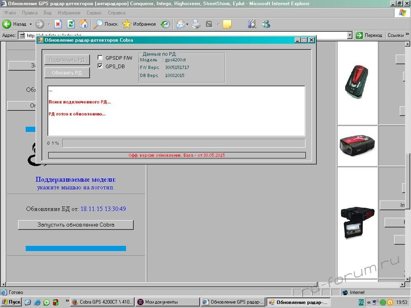Click the page icon in address bar
This screenshot has width=411, height=308.
click(22, 35)
